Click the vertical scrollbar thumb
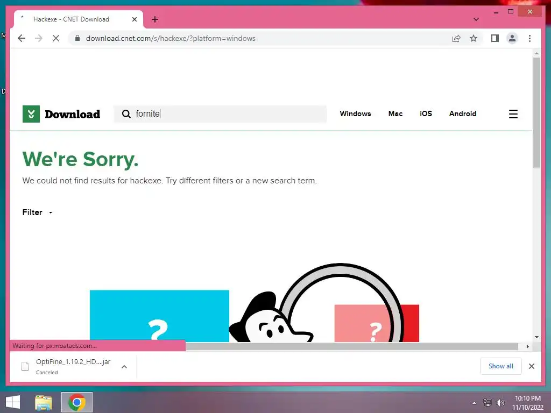This screenshot has height=413, width=551. [x=536, y=112]
